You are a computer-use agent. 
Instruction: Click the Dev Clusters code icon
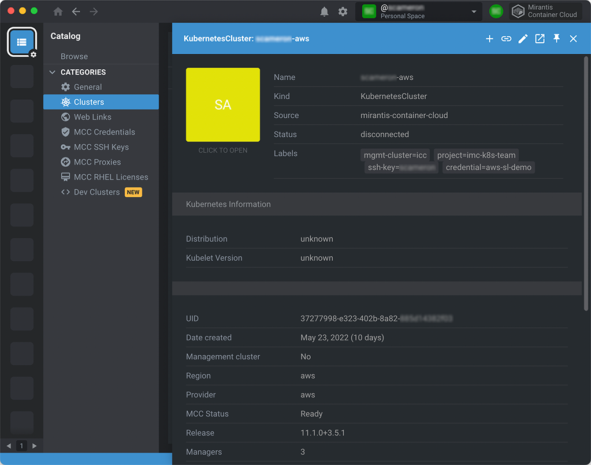[x=66, y=192]
